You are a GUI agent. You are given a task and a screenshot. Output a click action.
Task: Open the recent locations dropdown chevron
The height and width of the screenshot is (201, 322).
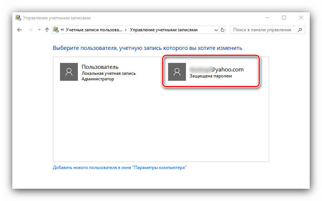[x=39, y=30]
